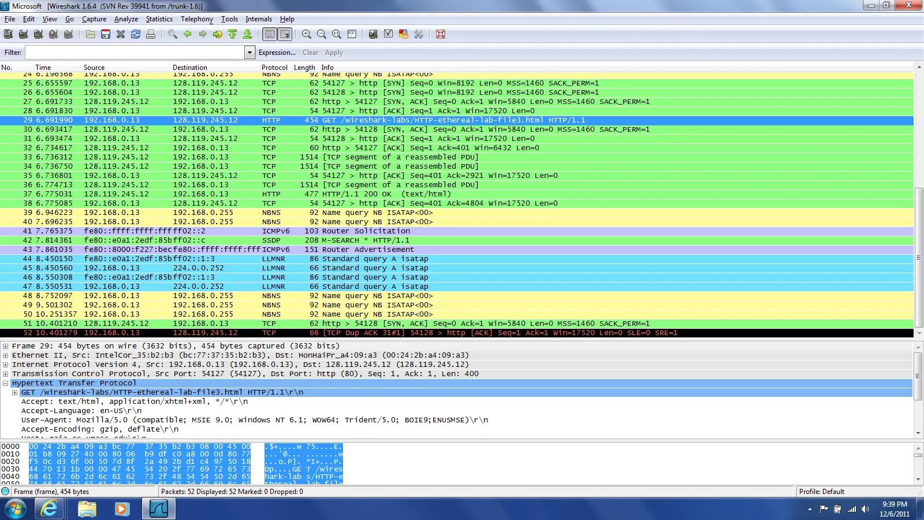The width and height of the screenshot is (924, 520).
Task: Close this capture file with X icon
Action: [121, 34]
